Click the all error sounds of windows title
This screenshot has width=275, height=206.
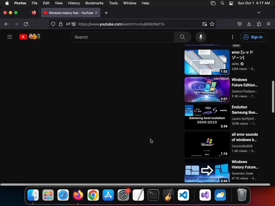245,137
